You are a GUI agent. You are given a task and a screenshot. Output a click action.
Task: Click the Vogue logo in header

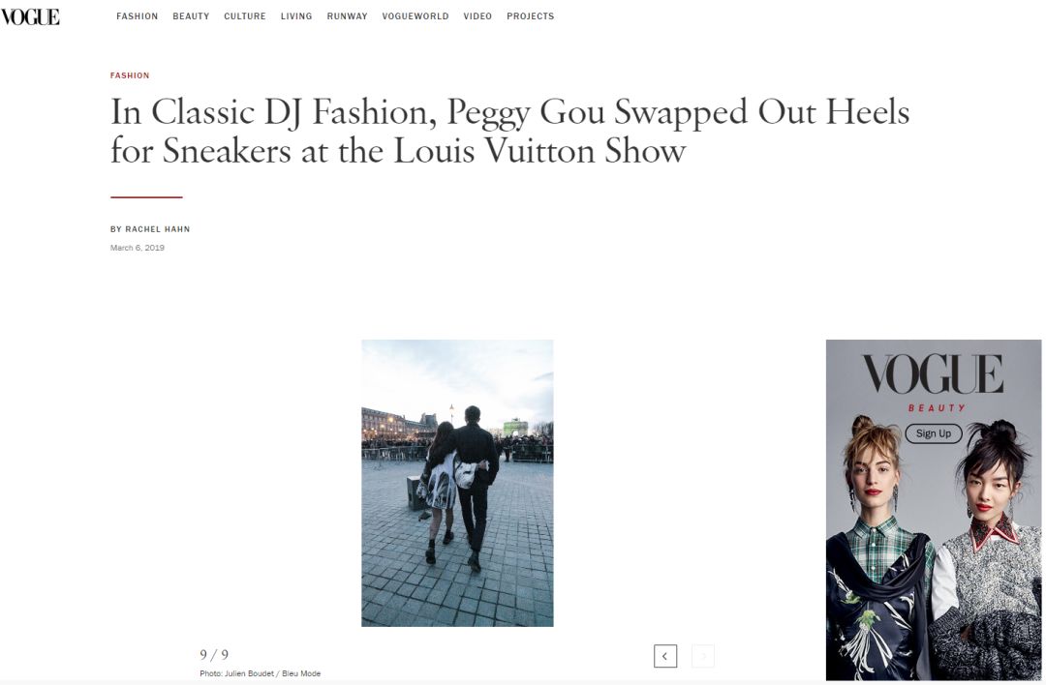click(30, 16)
